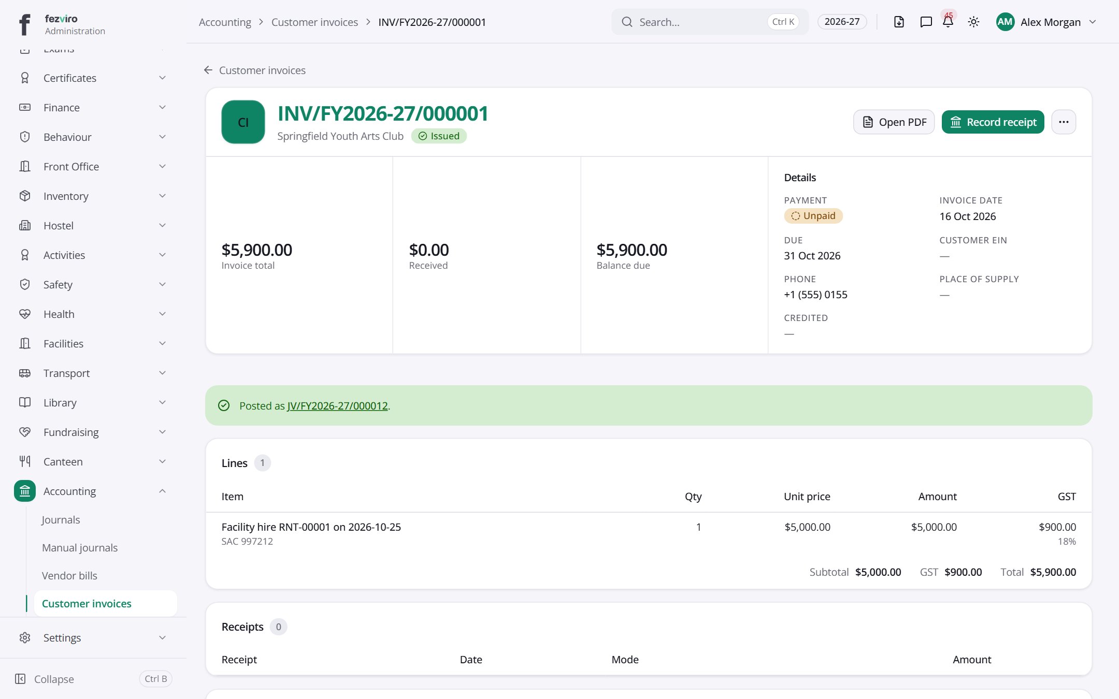Open Alex Morgan account dropdown arrow
Screen dimensions: 1119x699
[1093, 22]
